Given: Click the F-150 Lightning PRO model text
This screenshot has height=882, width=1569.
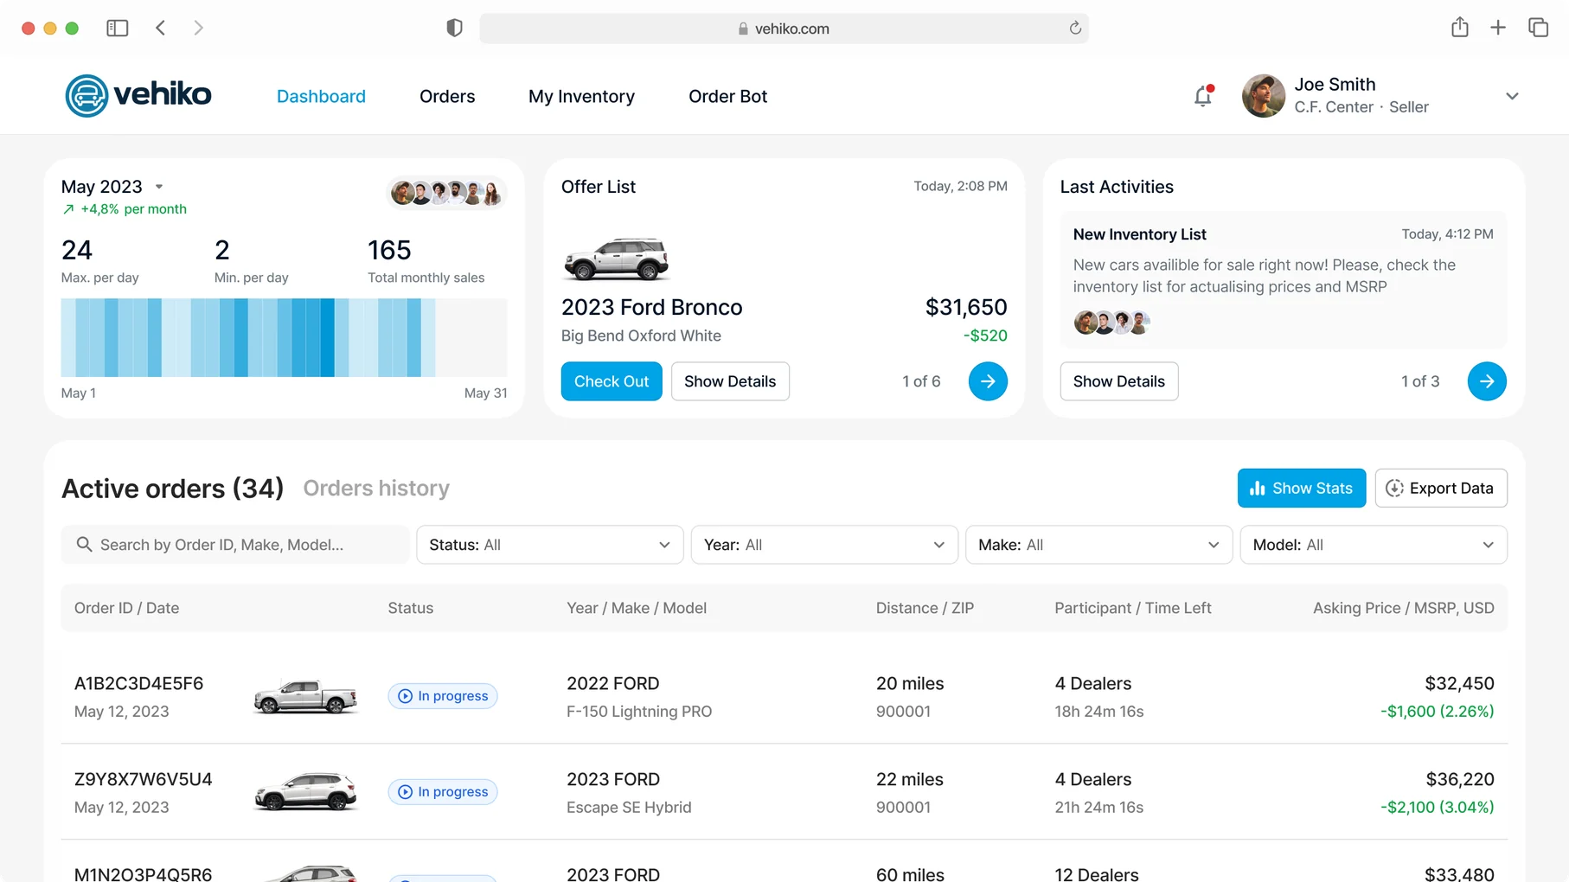Looking at the screenshot, I should 639,712.
